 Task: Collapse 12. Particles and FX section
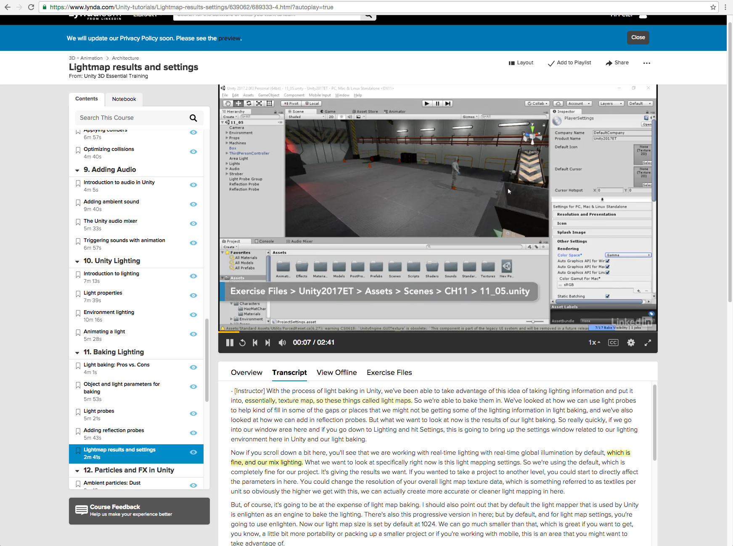point(77,471)
